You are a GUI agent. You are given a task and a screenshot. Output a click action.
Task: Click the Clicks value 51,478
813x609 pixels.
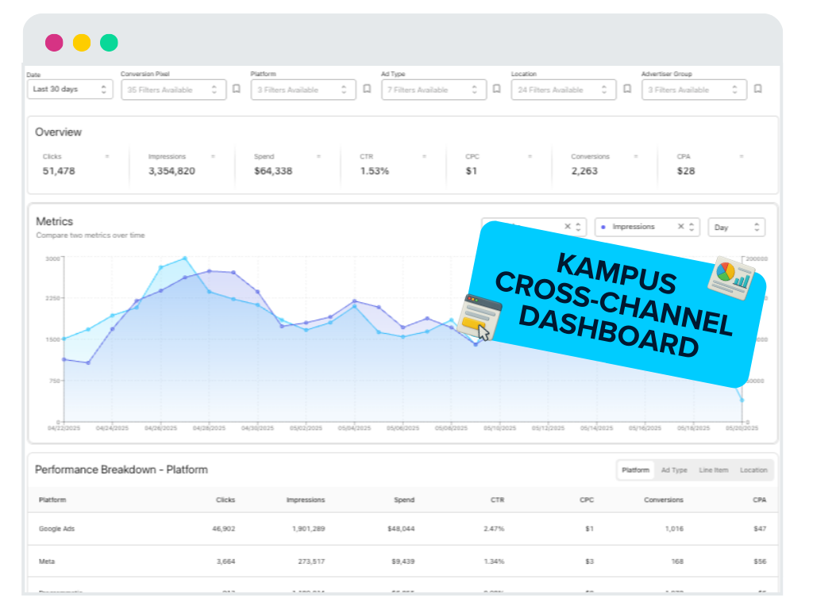click(59, 171)
